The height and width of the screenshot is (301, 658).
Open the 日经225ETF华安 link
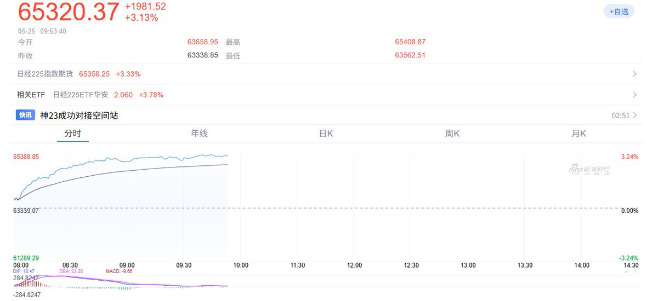[x=82, y=95]
